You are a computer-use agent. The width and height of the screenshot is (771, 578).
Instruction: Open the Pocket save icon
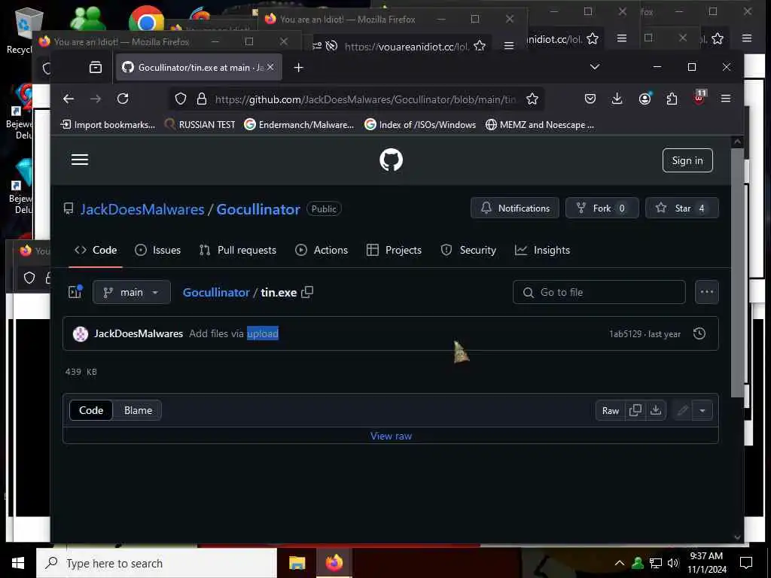coord(590,99)
